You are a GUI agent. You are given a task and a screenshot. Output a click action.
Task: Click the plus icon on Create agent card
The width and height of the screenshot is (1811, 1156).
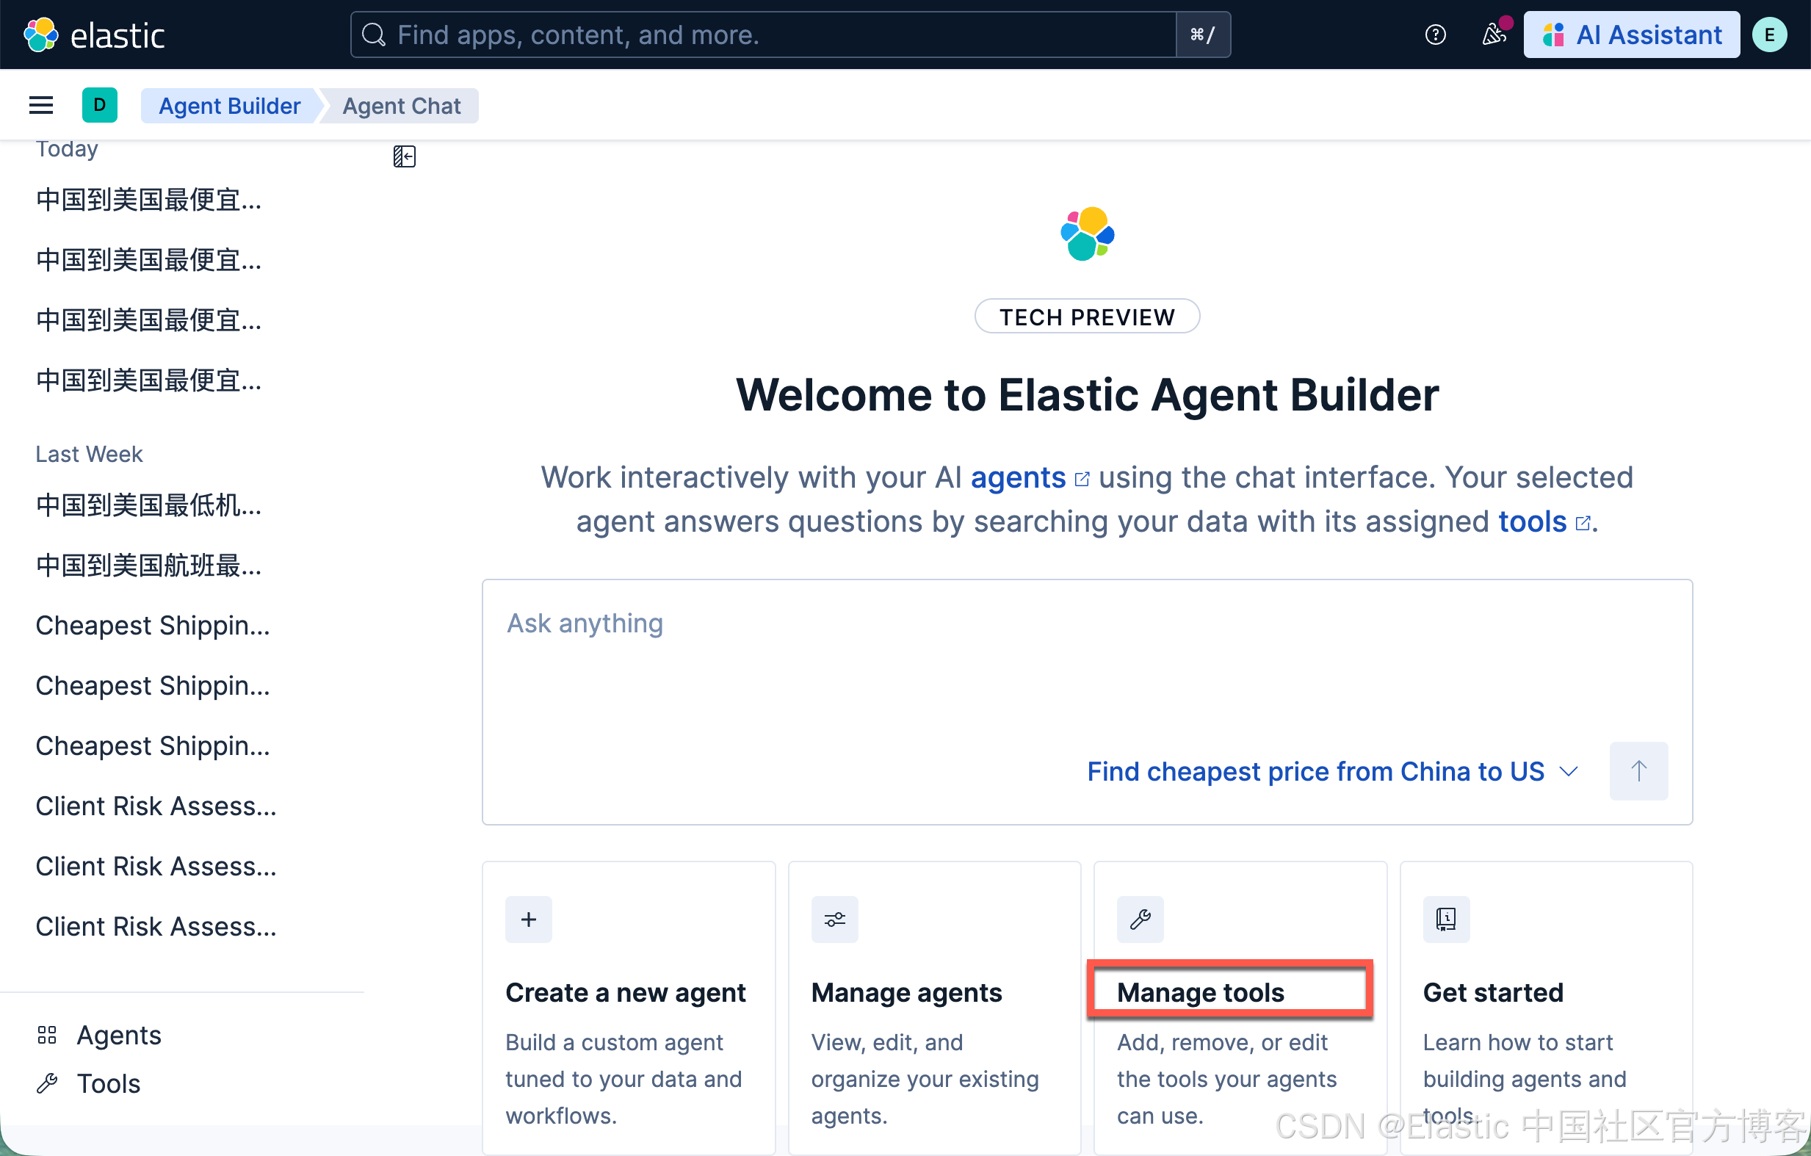point(529,919)
